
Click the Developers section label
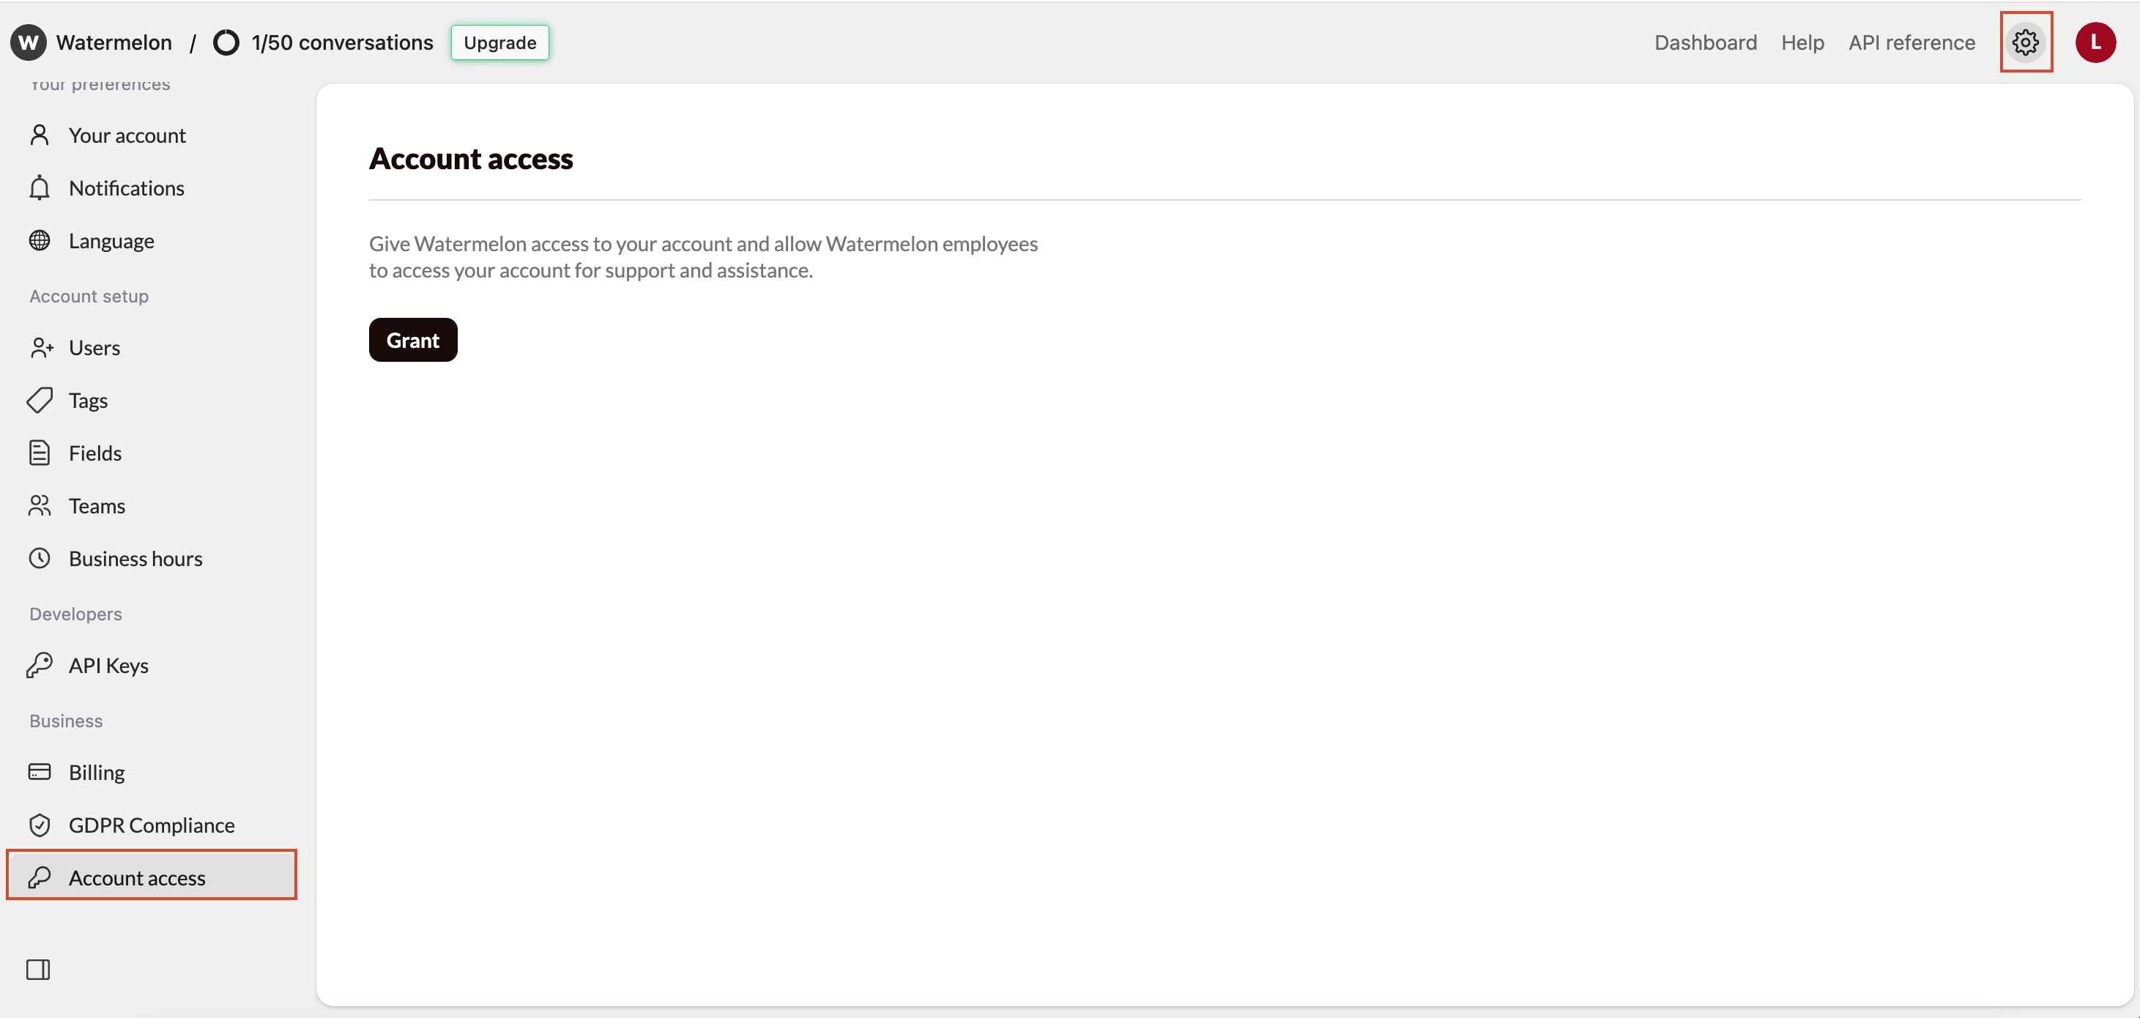pyautogui.click(x=75, y=613)
